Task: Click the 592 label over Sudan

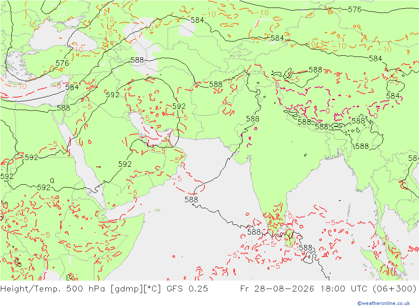Action: [x=44, y=187]
